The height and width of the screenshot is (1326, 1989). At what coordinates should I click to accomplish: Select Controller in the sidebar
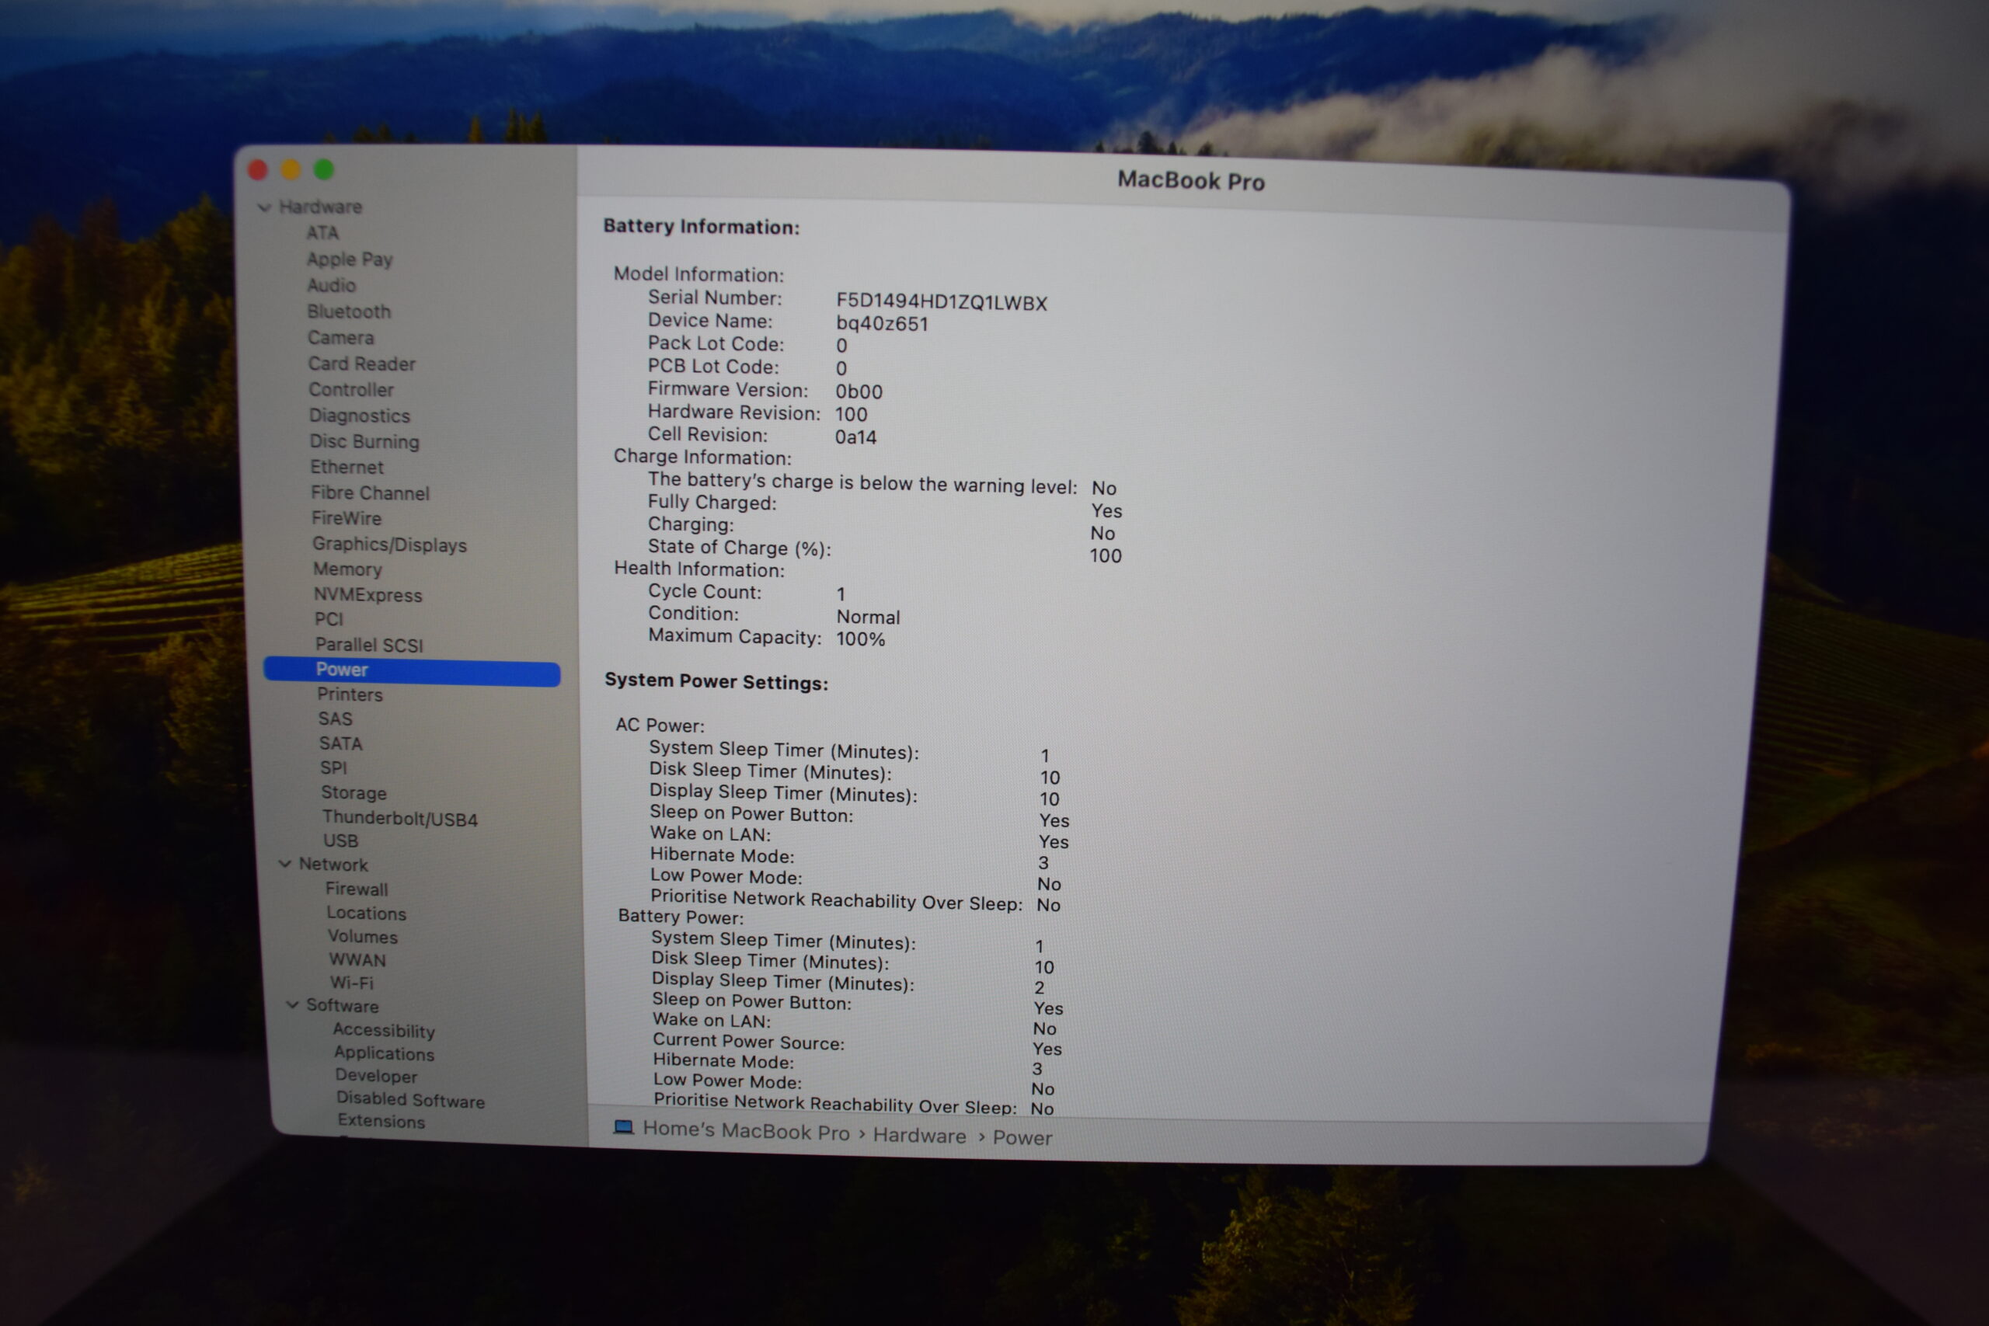352,390
